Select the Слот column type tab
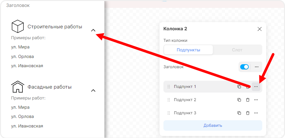Viewport: 285px width, 138px height. point(237,50)
